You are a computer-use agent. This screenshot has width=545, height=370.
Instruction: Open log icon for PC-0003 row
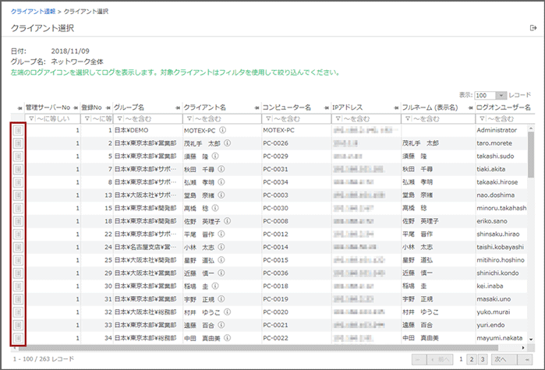tap(19, 196)
